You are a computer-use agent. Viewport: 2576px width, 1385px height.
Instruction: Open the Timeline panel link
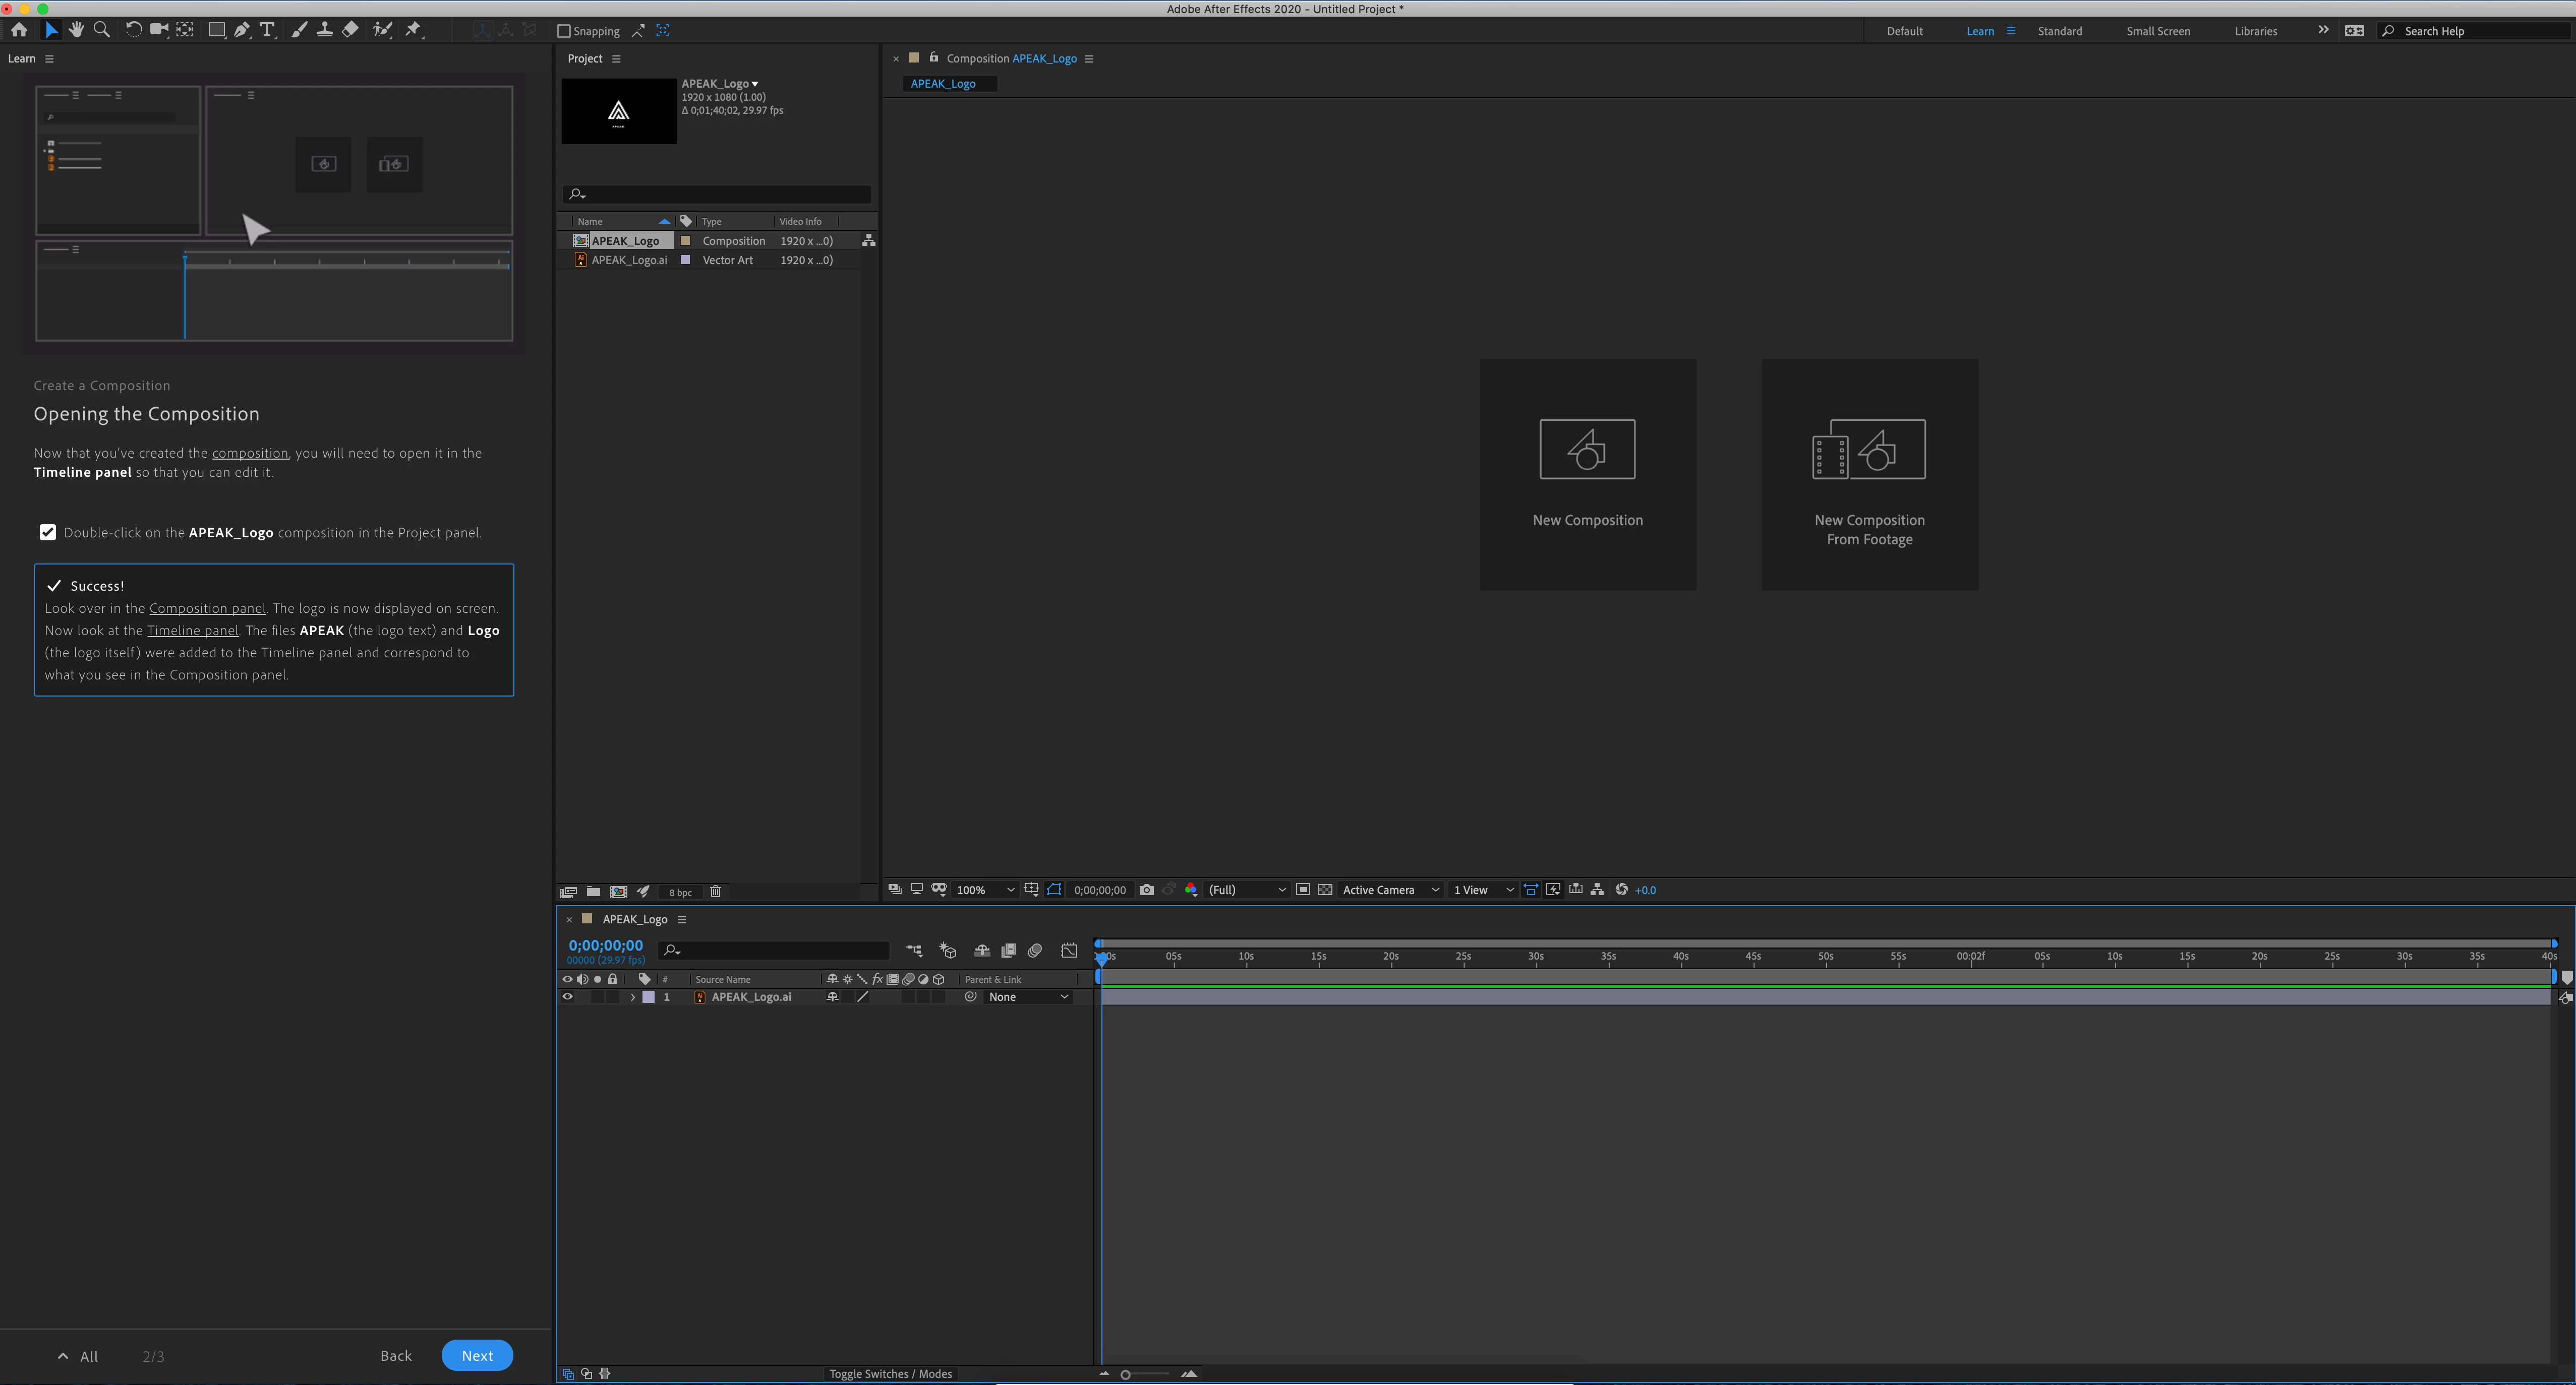pyautogui.click(x=192, y=631)
